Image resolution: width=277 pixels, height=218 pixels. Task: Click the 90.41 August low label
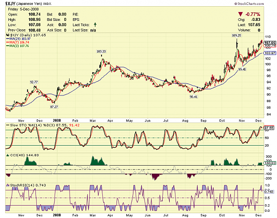click(193, 97)
